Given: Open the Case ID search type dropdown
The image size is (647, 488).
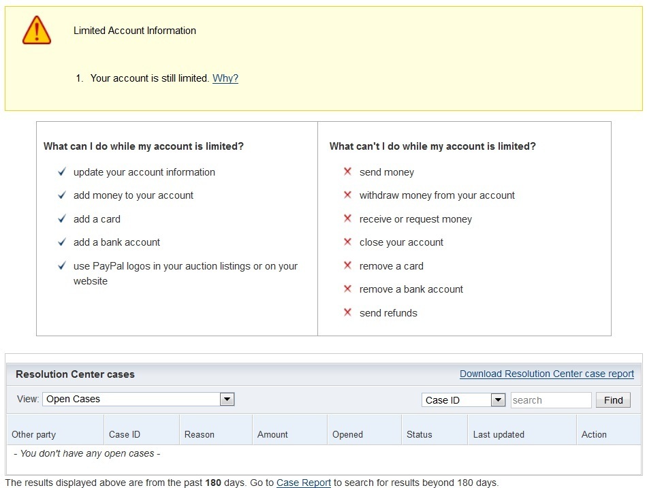Looking at the screenshot, I should coord(498,400).
